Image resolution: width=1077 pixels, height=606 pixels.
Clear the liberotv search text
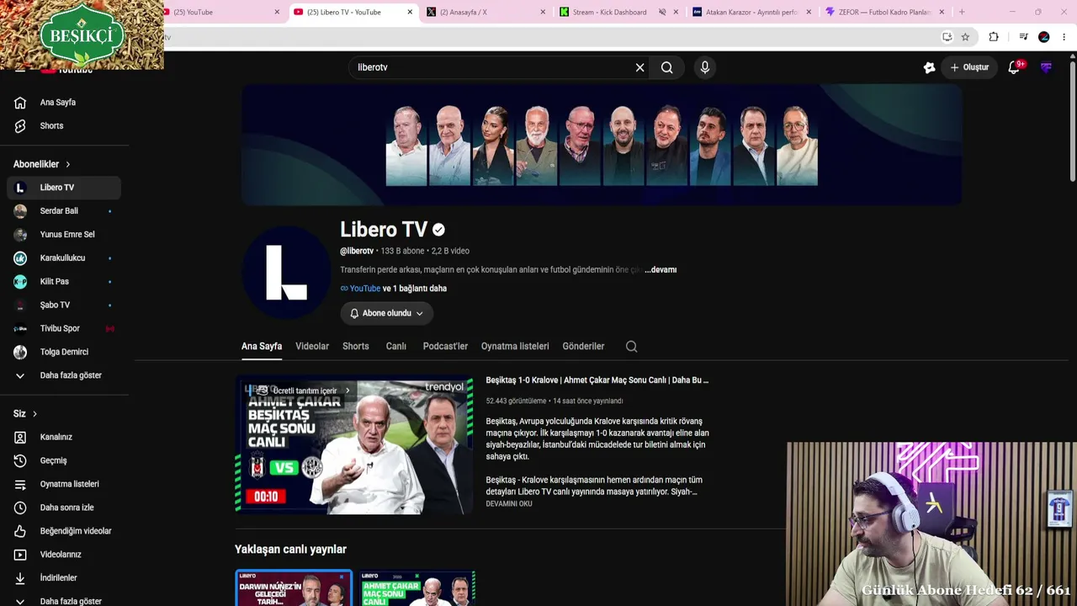click(639, 67)
